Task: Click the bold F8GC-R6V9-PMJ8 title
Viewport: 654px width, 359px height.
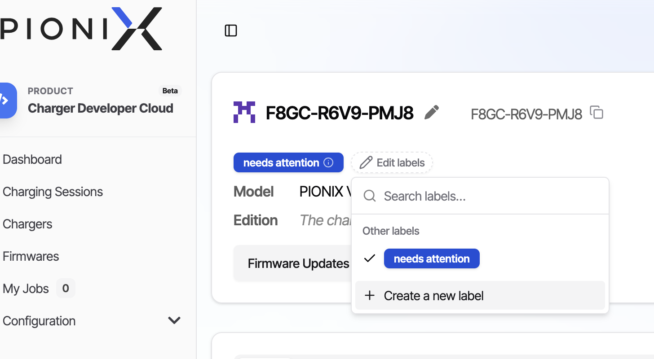Action: pyautogui.click(x=340, y=113)
